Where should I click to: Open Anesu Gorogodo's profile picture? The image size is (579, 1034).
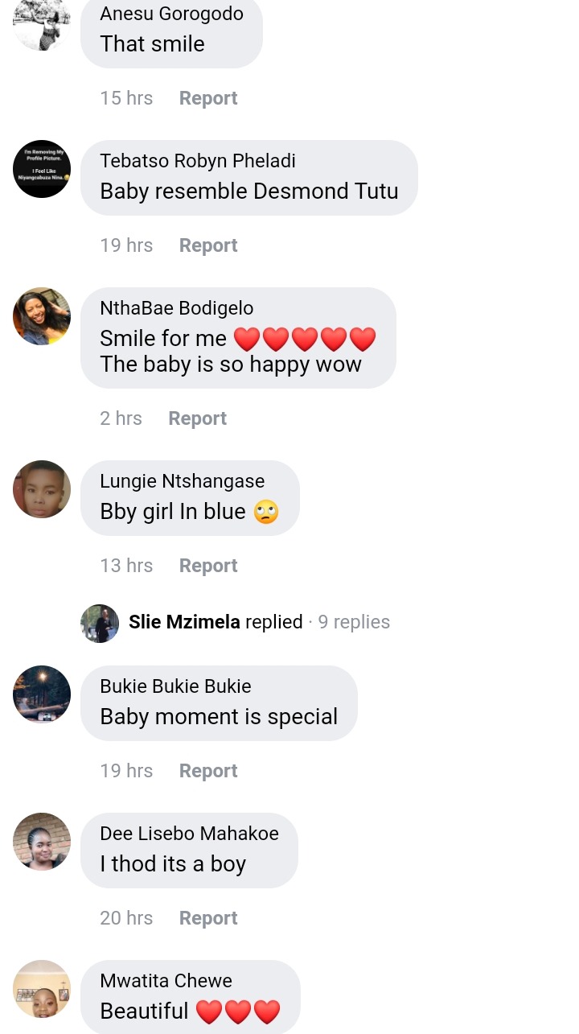pos(42,24)
